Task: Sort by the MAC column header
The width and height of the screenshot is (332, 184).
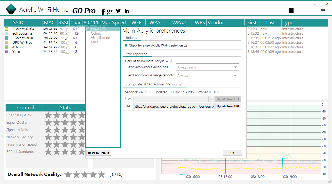Action: (x=49, y=22)
